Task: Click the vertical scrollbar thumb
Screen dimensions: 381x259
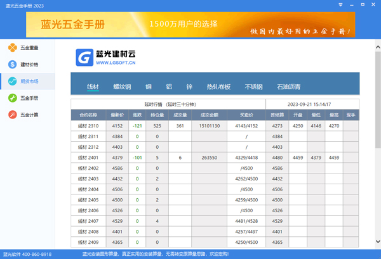Action: 378,99
